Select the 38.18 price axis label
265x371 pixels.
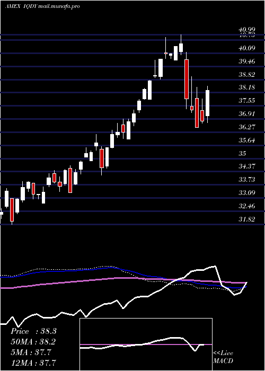(247, 87)
